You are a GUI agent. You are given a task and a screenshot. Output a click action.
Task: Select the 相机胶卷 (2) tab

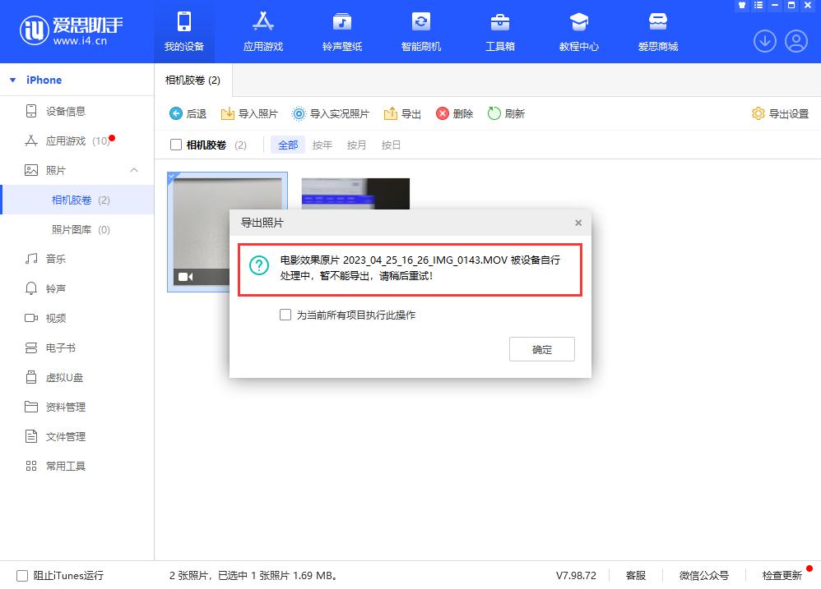[x=192, y=80]
